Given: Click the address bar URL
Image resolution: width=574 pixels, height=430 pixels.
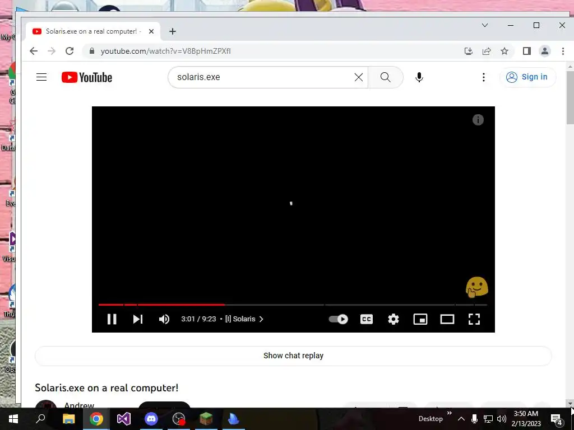Looking at the screenshot, I should click(165, 51).
